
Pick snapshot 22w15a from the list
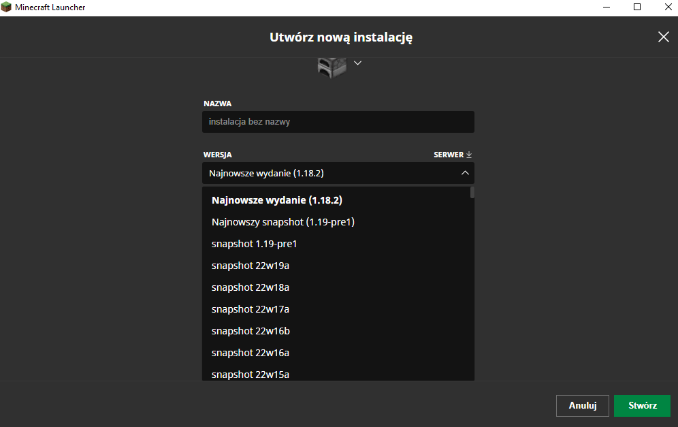[337, 373]
